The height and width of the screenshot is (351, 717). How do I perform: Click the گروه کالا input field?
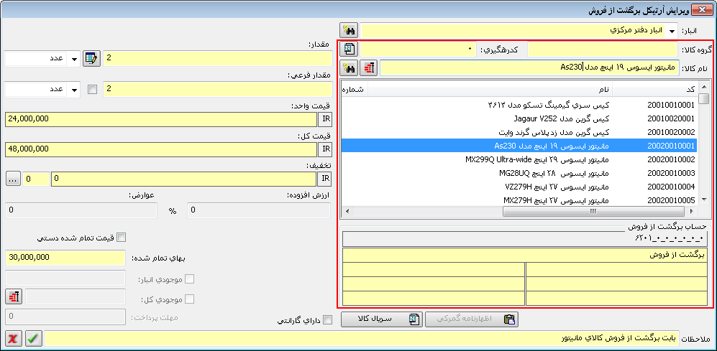(603, 49)
